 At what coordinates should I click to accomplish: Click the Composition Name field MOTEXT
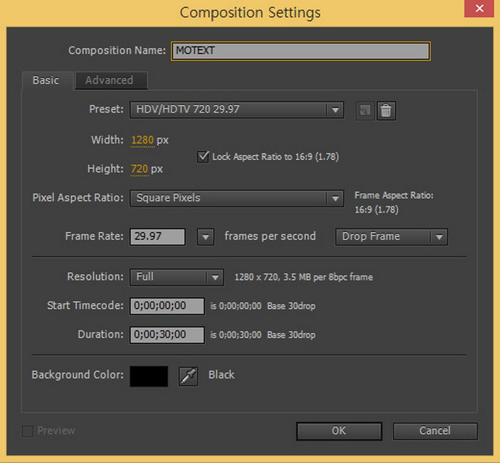pyautogui.click(x=301, y=51)
